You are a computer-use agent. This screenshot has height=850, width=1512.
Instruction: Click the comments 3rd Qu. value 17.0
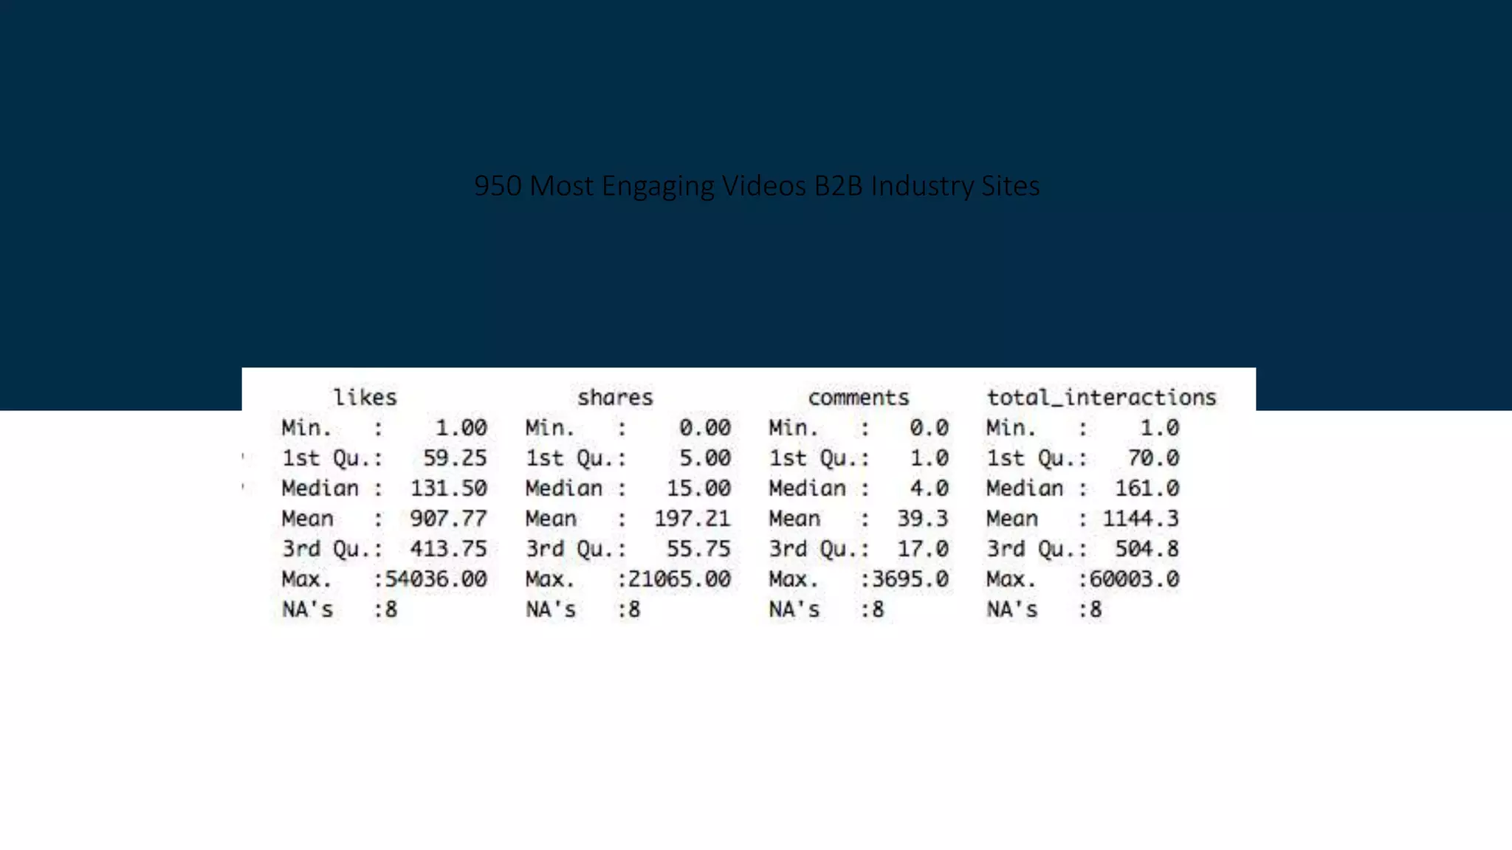click(x=923, y=549)
